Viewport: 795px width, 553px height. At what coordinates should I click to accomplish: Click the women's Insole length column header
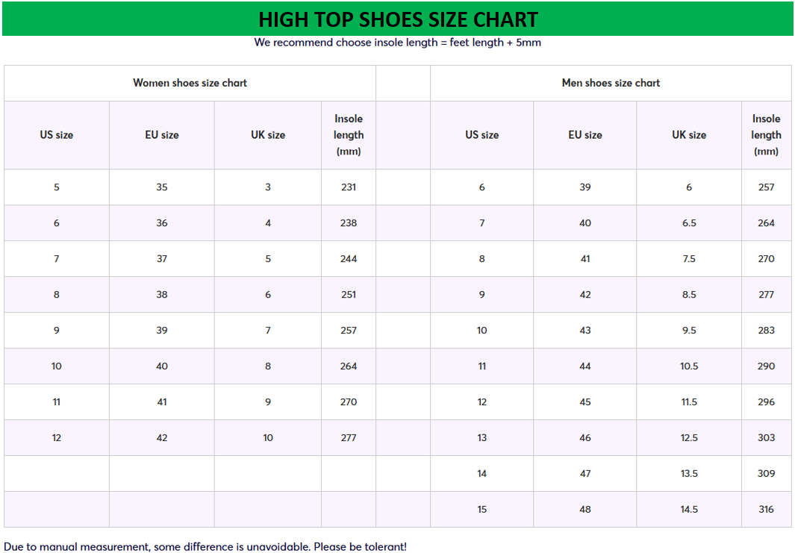349,135
